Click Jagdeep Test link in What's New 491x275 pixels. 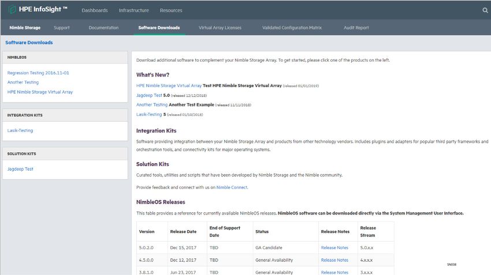pyautogui.click(x=149, y=95)
